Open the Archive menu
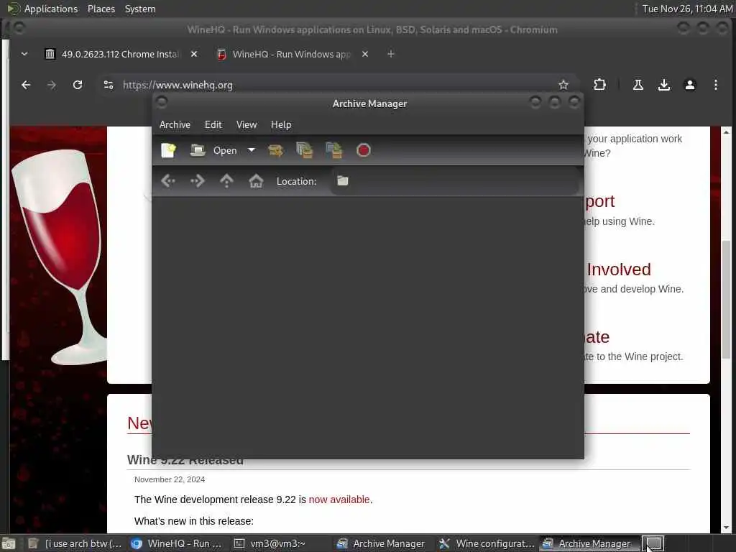Image resolution: width=736 pixels, height=552 pixels. coord(175,124)
